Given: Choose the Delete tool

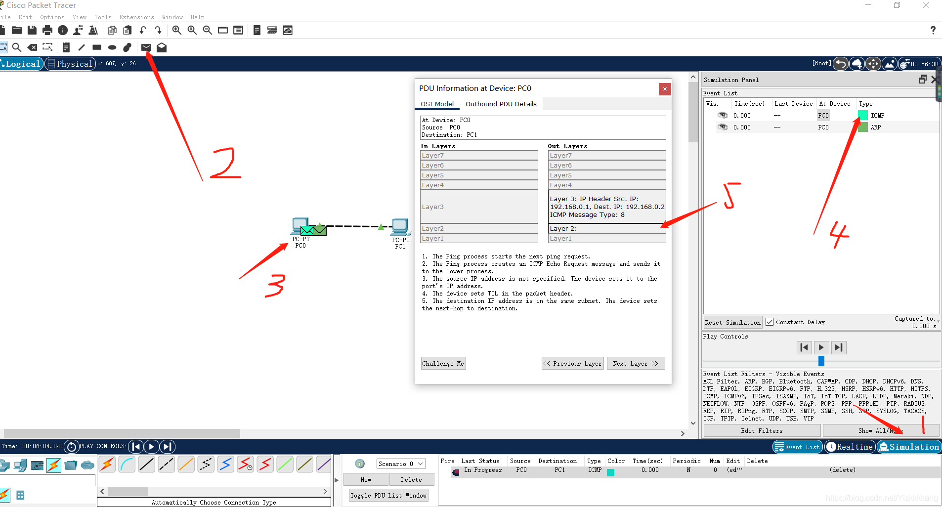Looking at the screenshot, I should pyautogui.click(x=32, y=47).
